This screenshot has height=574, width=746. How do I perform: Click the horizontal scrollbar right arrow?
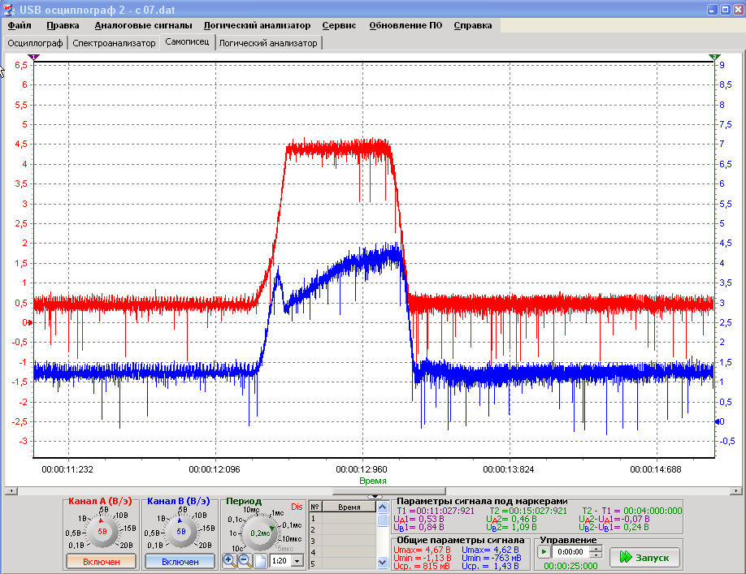click(x=736, y=490)
